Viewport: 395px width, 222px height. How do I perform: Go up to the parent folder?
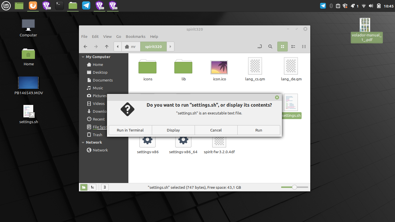107,47
